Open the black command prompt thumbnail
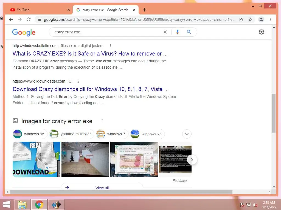The width and height of the screenshot is (281, 210). pos(175,159)
